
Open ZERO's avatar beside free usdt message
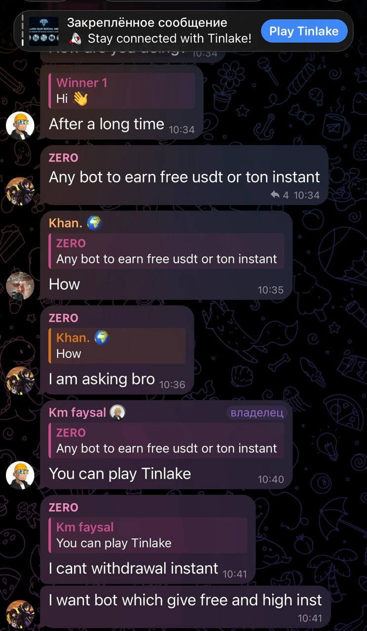pos(20,191)
